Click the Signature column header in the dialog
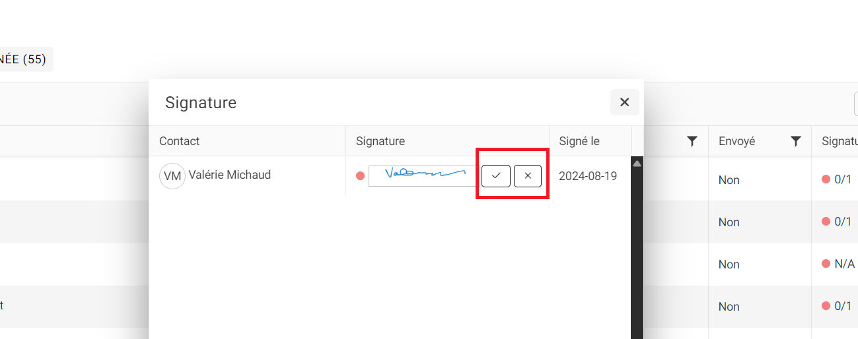The image size is (858, 339). 380,141
